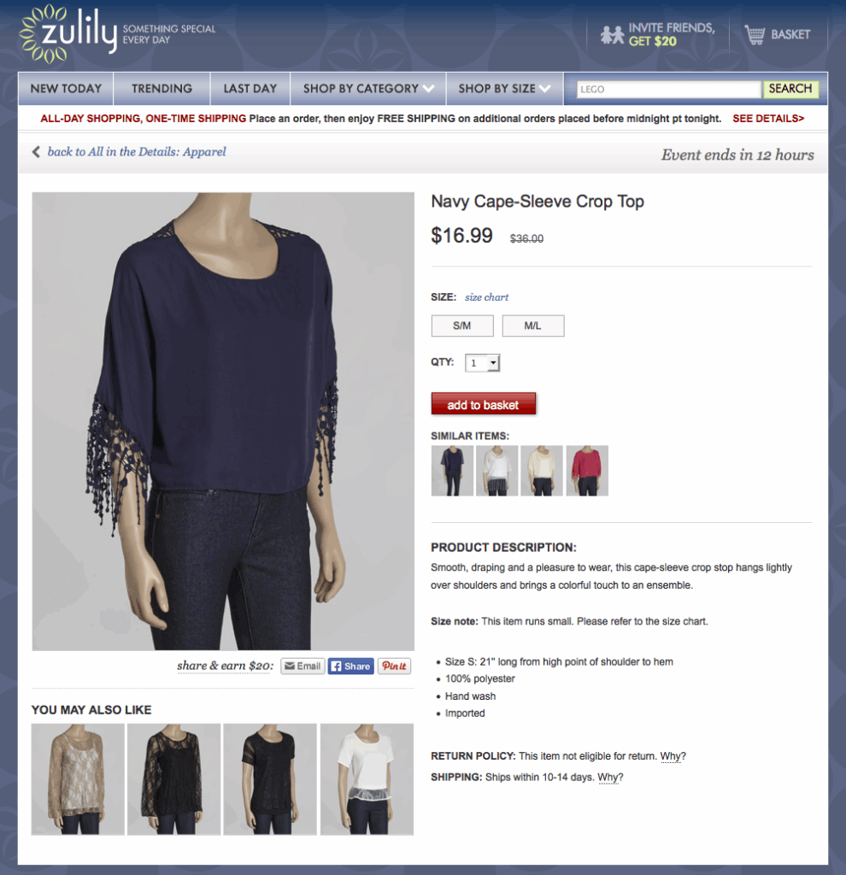Pin the item with Pin it
This screenshot has height=875, width=846.
(394, 666)
